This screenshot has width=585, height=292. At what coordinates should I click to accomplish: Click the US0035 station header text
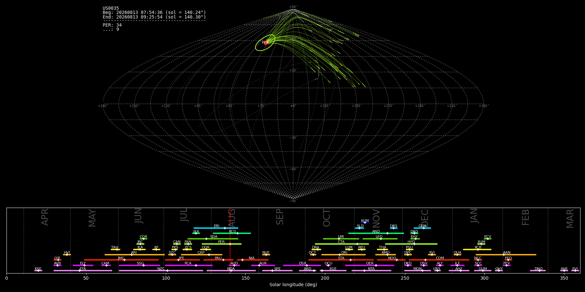pos(111,8)
